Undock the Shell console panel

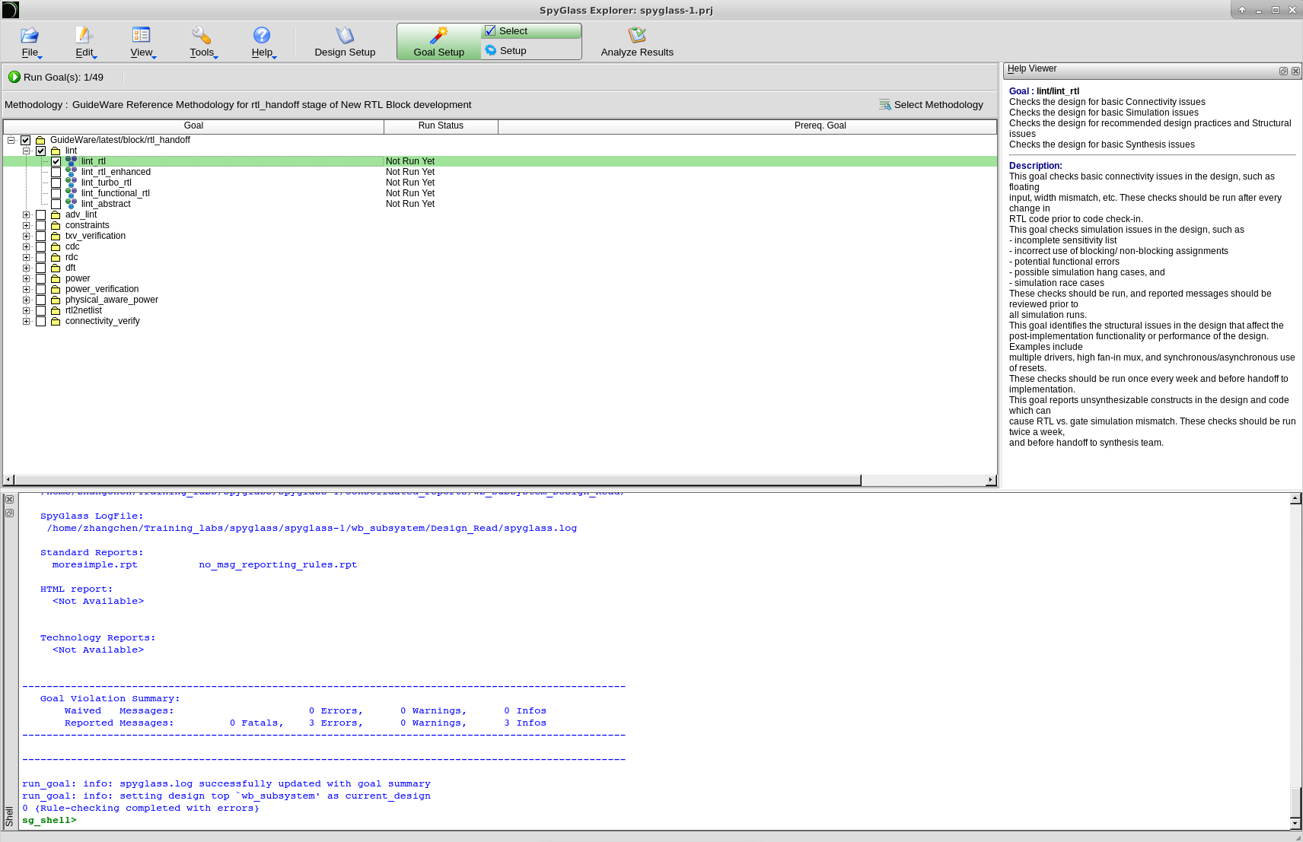coord(9,513)
